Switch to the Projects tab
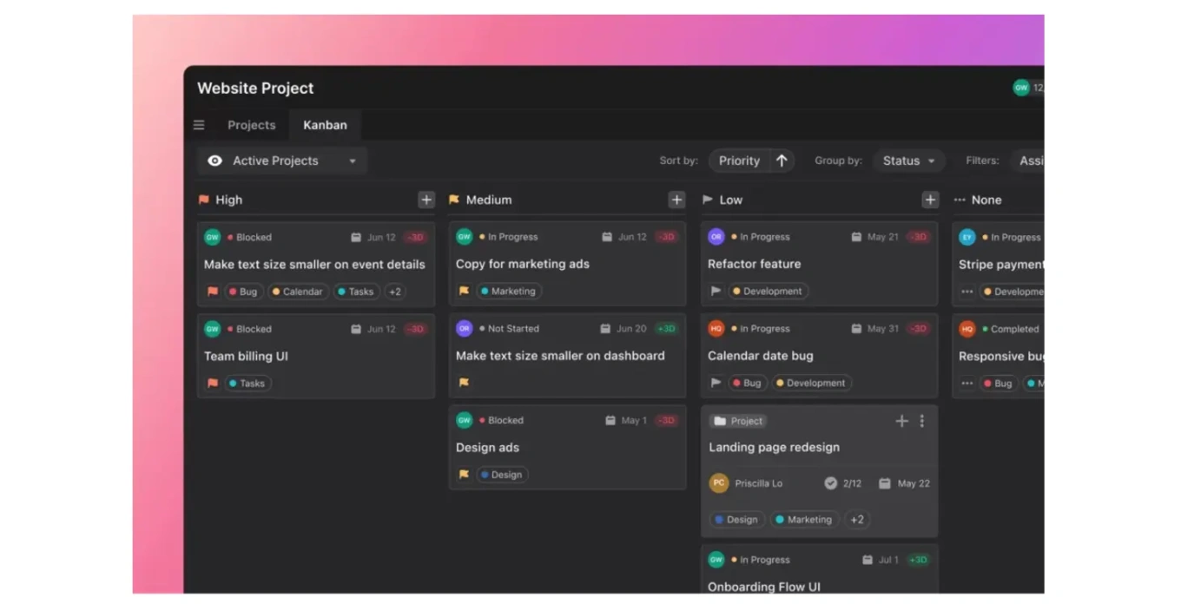Image resolution: width=1181 pixels, height=610 pixels. click(251, 125)
